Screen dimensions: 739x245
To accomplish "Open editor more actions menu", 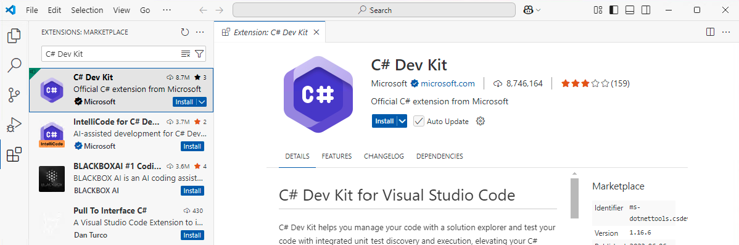I will 726,32.
